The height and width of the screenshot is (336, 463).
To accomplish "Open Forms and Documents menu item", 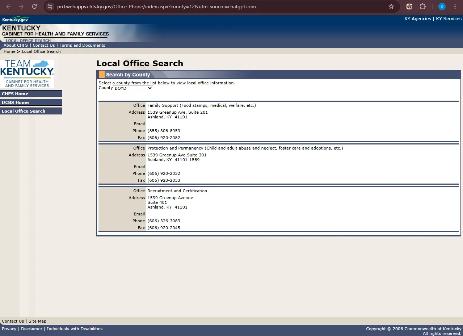I will (x=82, y=45).
